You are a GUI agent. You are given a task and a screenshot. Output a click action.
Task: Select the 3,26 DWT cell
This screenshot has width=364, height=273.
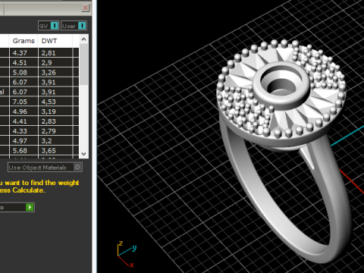pos(55,73)
